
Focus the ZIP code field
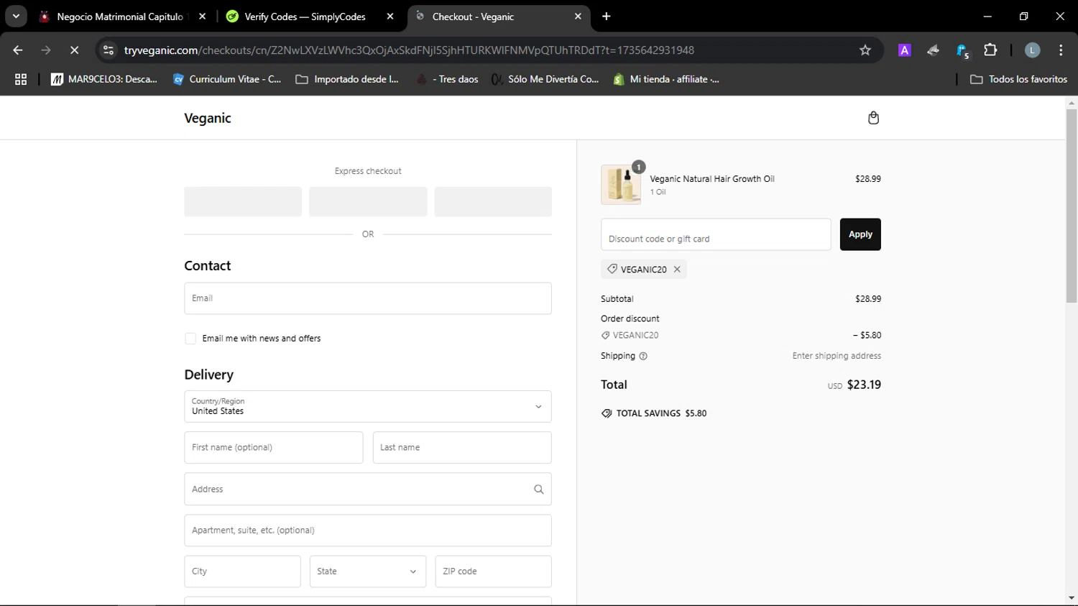click(494, 571)
